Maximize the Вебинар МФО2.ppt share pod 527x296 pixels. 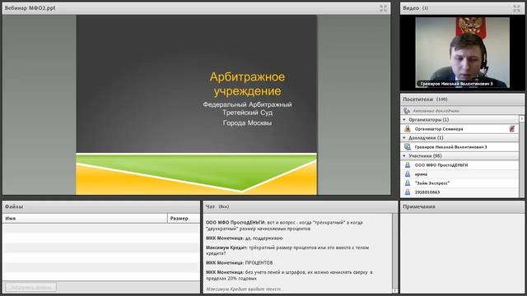point(383,8)
